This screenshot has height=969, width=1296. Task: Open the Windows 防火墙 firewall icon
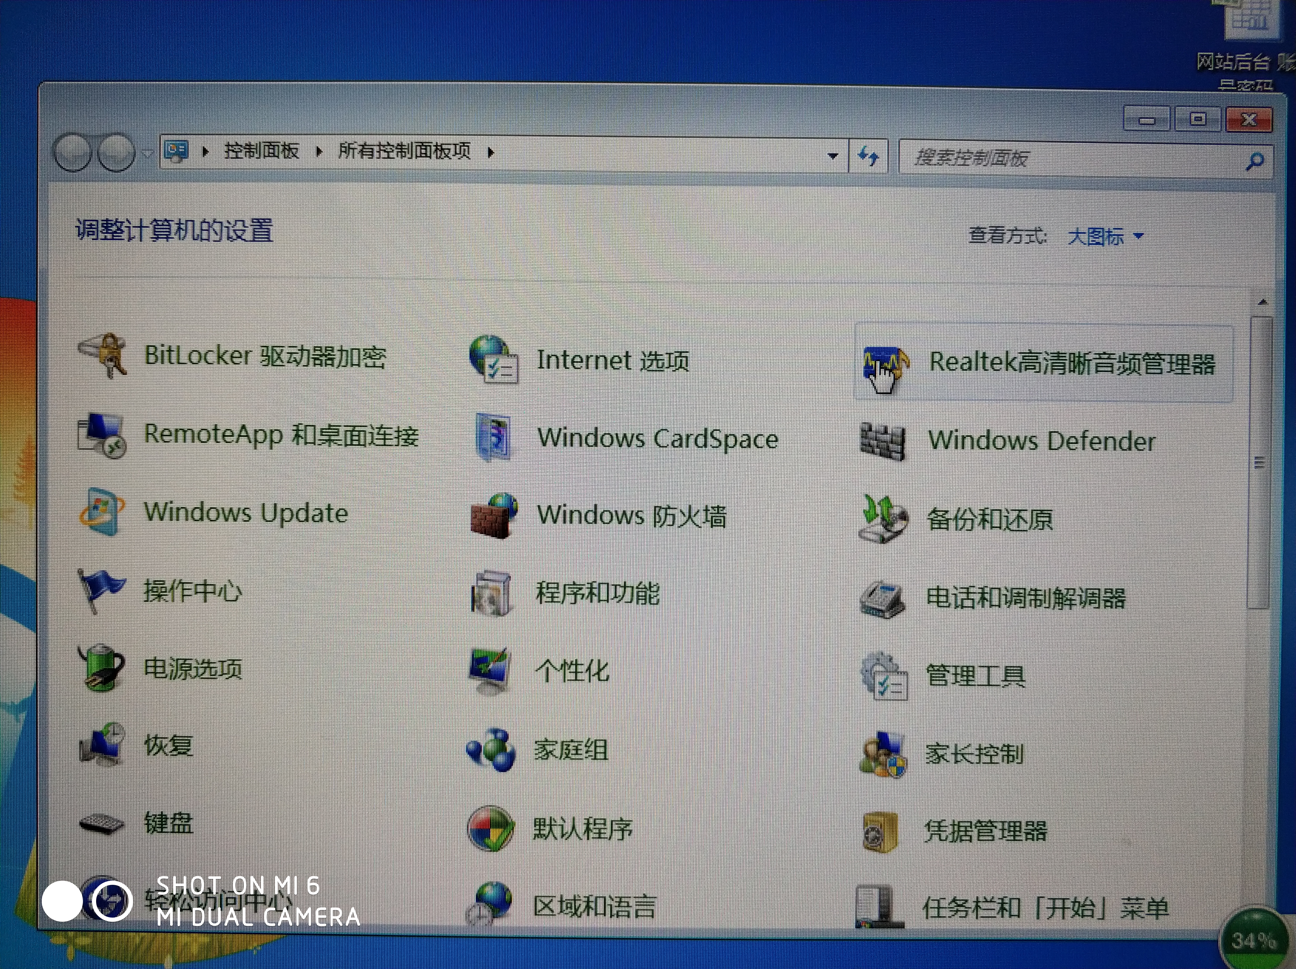493,516
